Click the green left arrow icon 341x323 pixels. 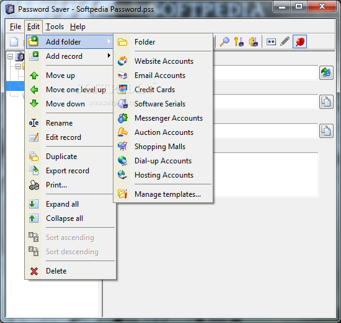34,90
